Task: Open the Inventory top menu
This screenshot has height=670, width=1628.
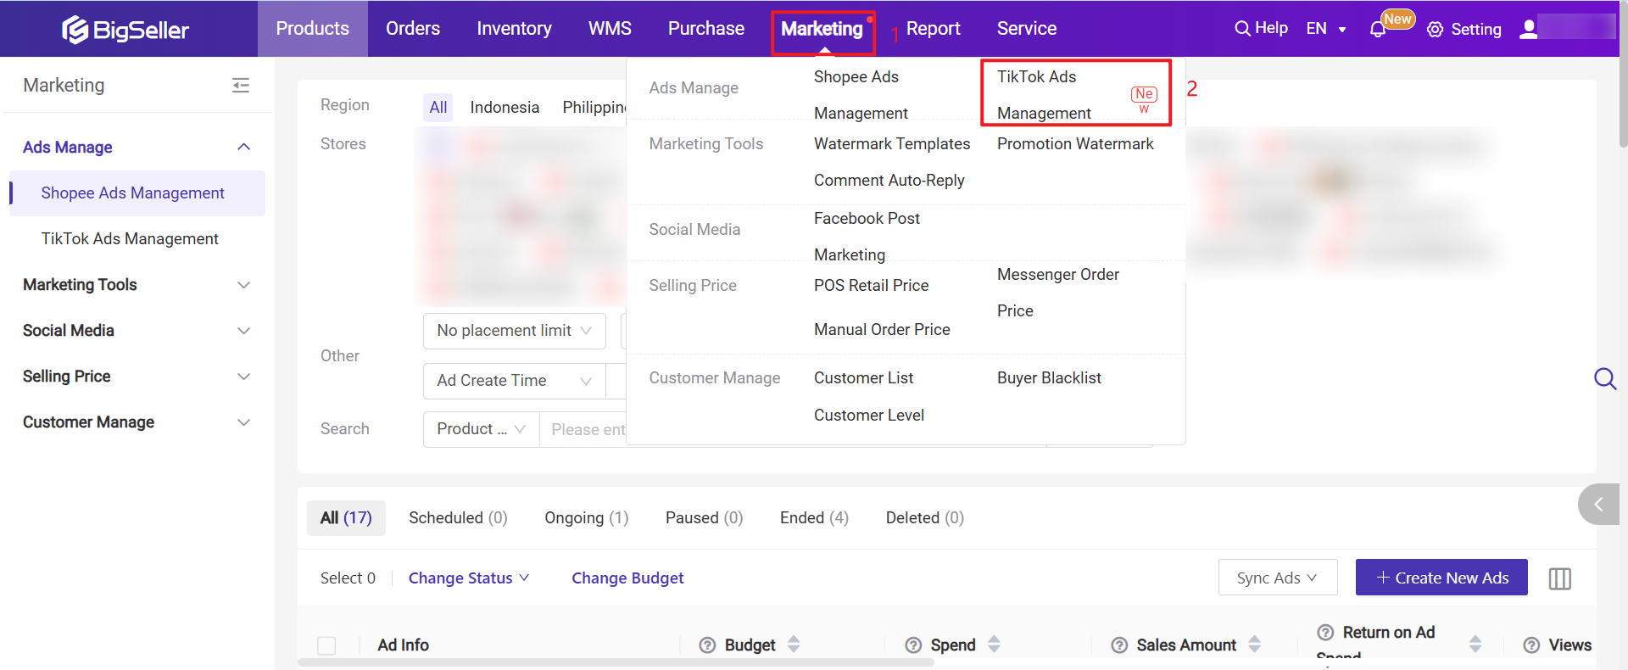Action: (514, 29)
